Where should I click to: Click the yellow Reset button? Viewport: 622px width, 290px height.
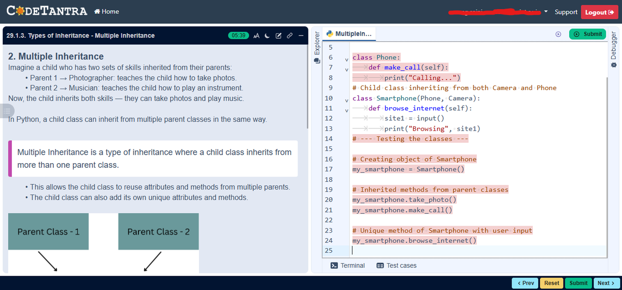pos(552,283)
